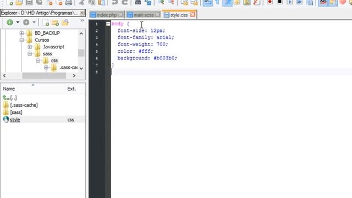Click the Record macro red dot icon
The height and width of the screenshot is (198, 352).
[270, 2]
